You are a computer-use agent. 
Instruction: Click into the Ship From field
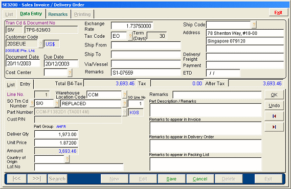click(x=146, y=45)
